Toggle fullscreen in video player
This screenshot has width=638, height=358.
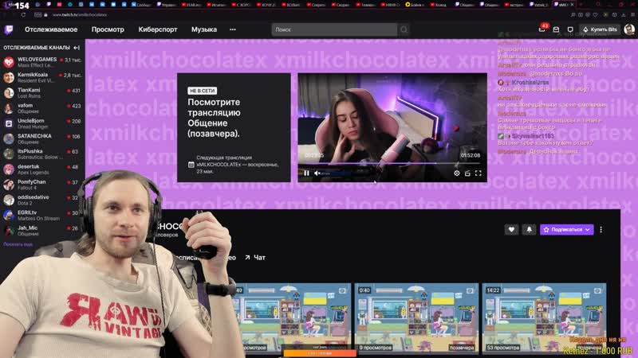(x=478, y=173)
